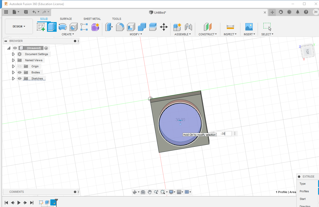Expand the Document Settings node
Image resolution: width=319 pixels, height=207 pixels.
click(13, 54)
